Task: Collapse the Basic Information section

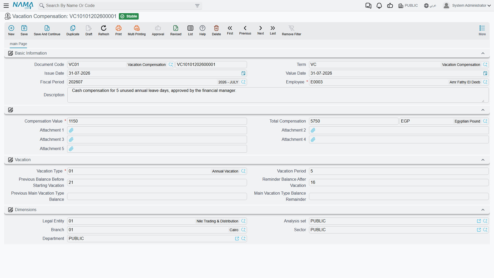Action: coord(483,53)
